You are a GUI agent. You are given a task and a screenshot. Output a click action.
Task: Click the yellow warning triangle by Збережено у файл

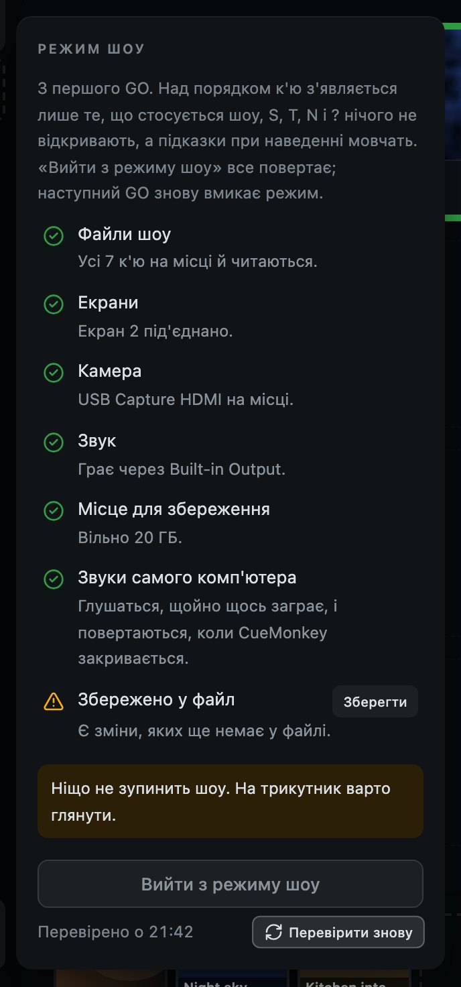coord(54,701)
